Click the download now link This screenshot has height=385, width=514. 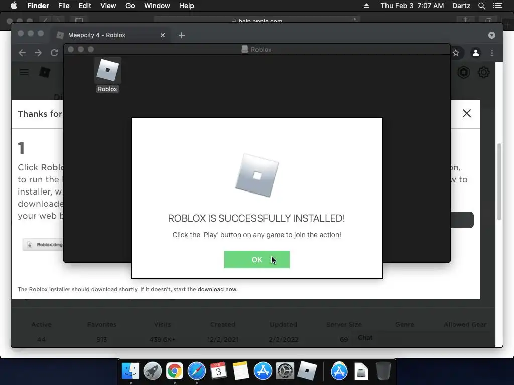[217, 289]
